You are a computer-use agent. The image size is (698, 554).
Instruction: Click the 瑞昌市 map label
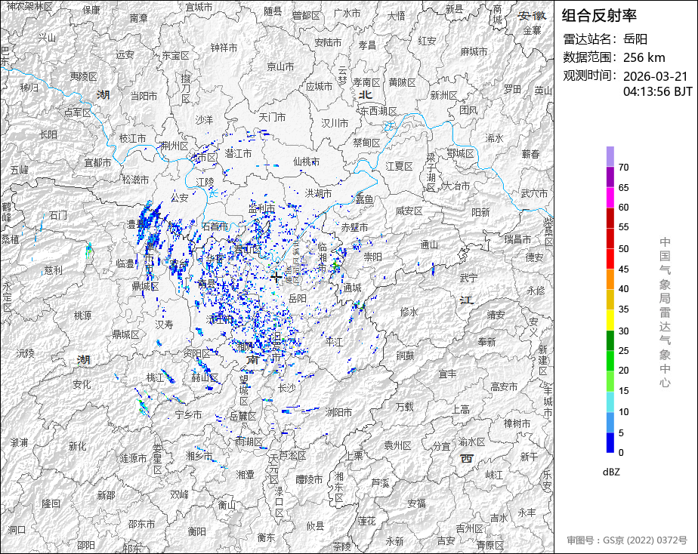click(517, 239)
